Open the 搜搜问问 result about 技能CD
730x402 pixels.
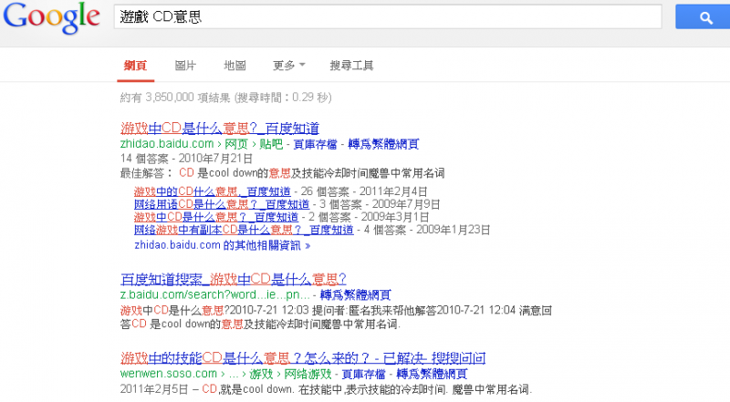pyautogui.click(x=302, y=357)
